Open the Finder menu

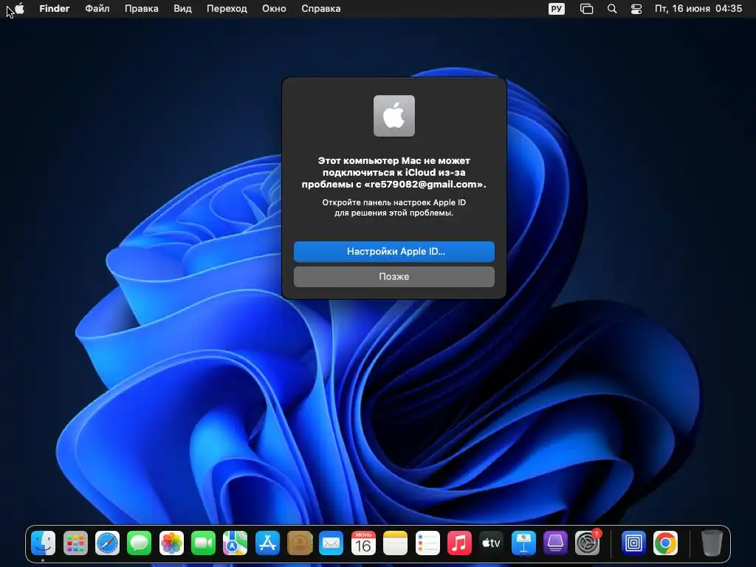coord(55,9)
